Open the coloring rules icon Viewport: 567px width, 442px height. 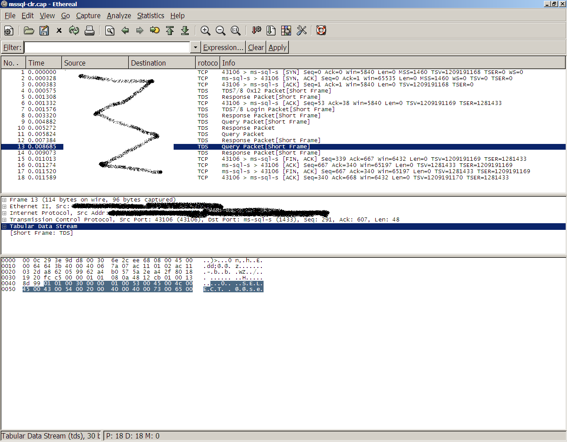pyautogui.click(x=286, y=31)
